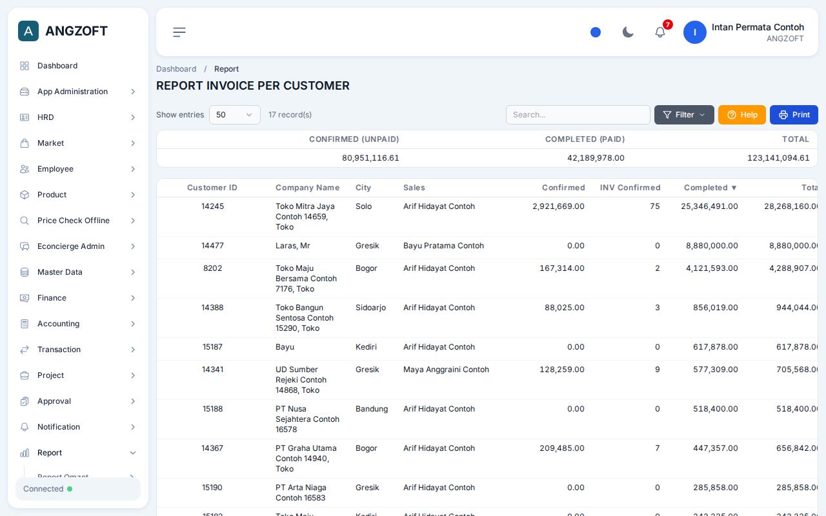Expand HRD menu chevron

point(133,117)
